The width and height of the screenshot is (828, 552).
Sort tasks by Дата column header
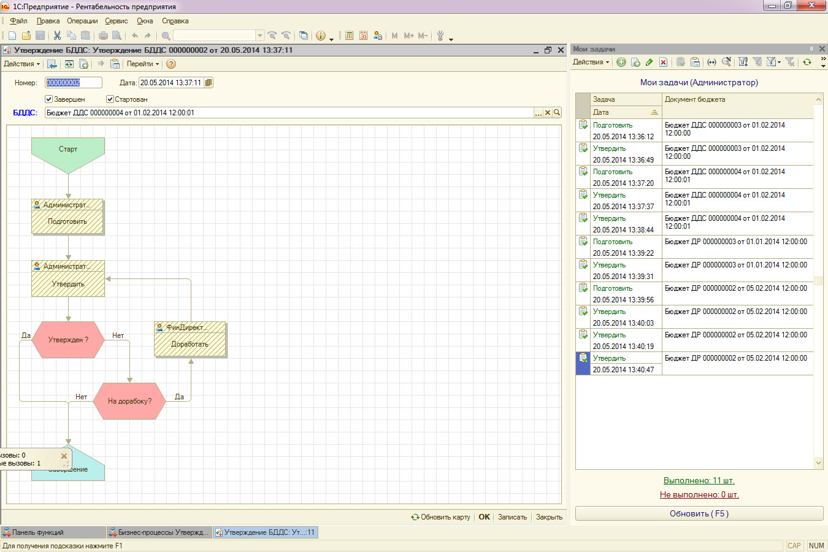point(626,112)
